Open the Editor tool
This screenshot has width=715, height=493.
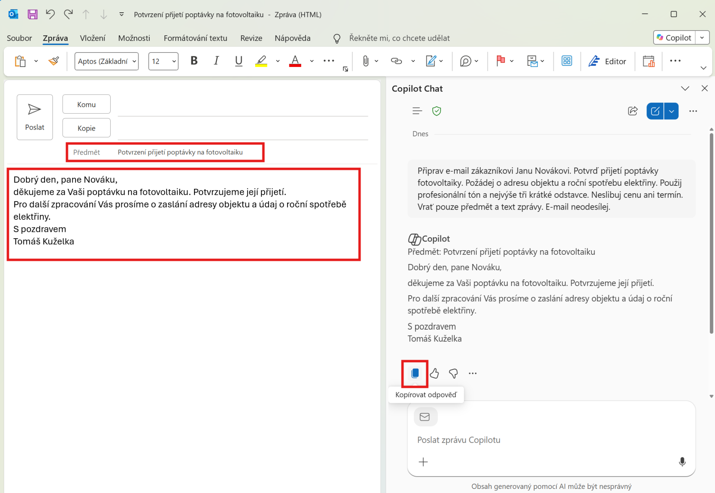pyautogui.click(x=607, y=61)
